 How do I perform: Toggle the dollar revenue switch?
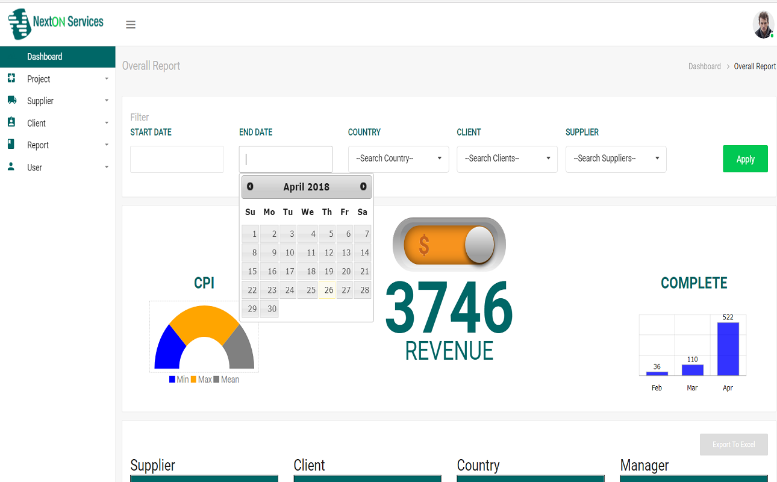click(x=449, y=245)
